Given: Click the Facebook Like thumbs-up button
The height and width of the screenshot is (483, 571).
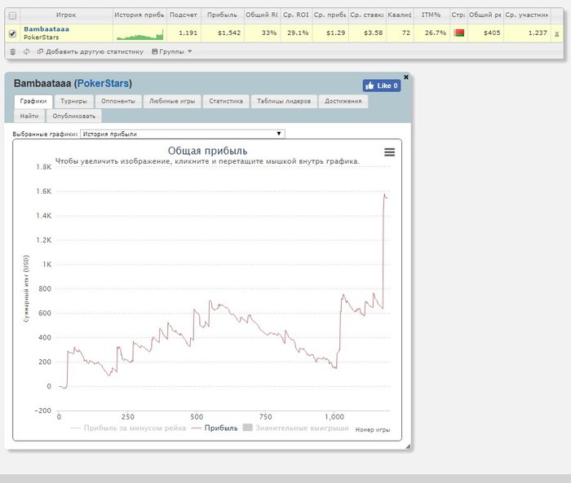Looking at the screenshot, I should tap(381, 86).
